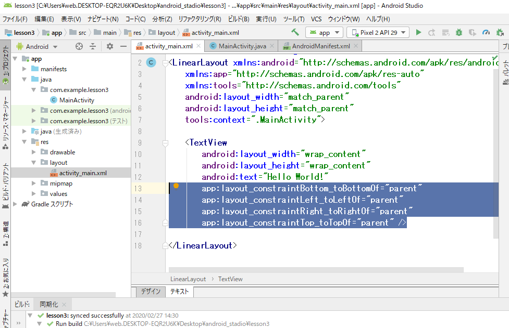The width and height of the screenshot is (509, 328).
Task: Open the ビルド(B) menu
Action: click(239, 19)
